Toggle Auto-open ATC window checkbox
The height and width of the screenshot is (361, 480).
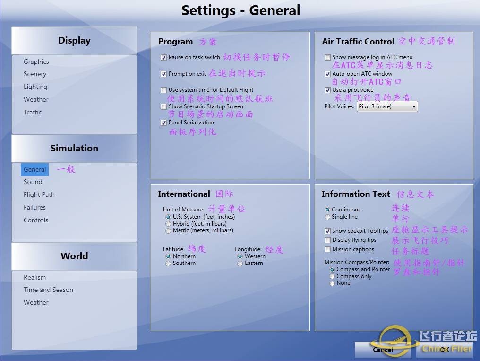point(327,74)
